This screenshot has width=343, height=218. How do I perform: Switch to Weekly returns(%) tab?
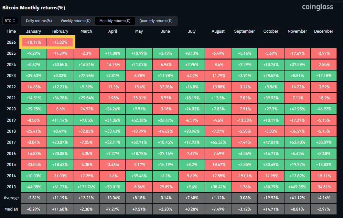[x=75, y=21]
